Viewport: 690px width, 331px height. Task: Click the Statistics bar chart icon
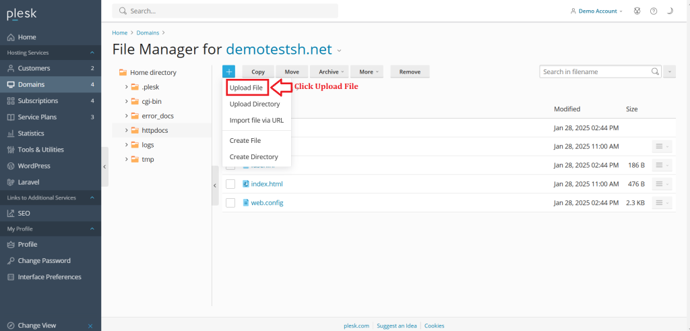[11, 133]
